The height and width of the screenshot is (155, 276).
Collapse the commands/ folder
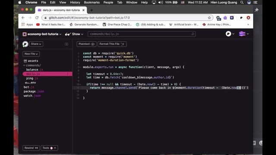pyautogui.click(x=32, y=65)
